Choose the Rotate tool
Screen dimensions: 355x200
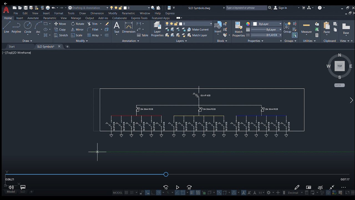click(78, 24)
